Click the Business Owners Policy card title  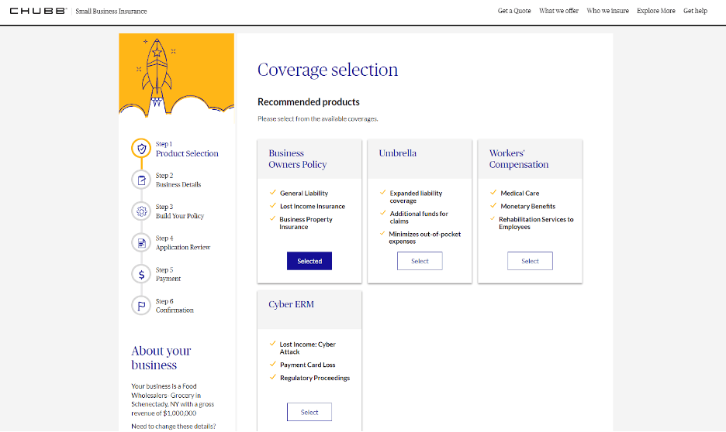(x=297, y=159)
